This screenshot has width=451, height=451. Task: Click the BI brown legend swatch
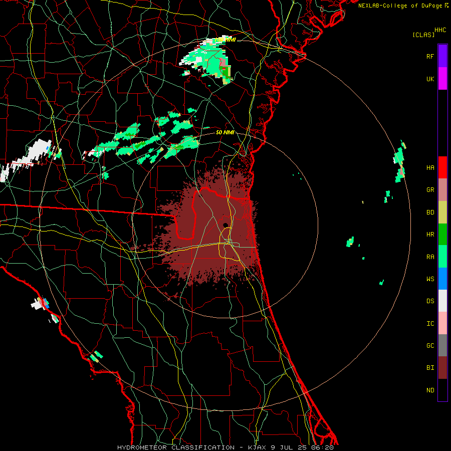pyautogui.click(x=442, y=368)
